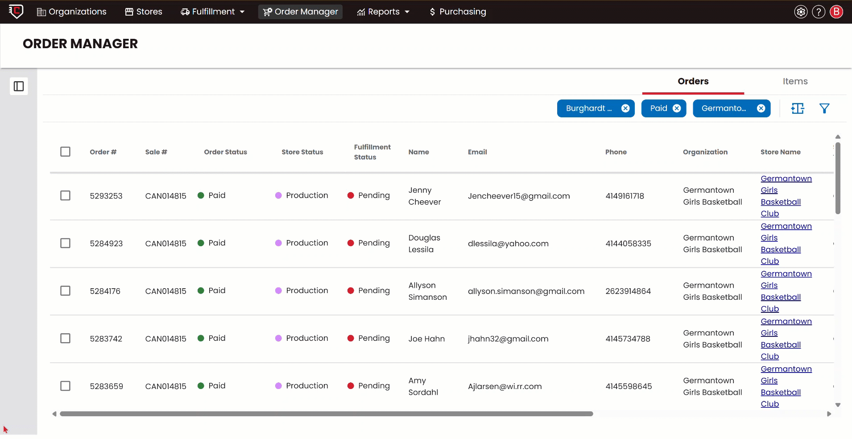
Task: Go to the Purchasing menu
Action: (458, 12)
